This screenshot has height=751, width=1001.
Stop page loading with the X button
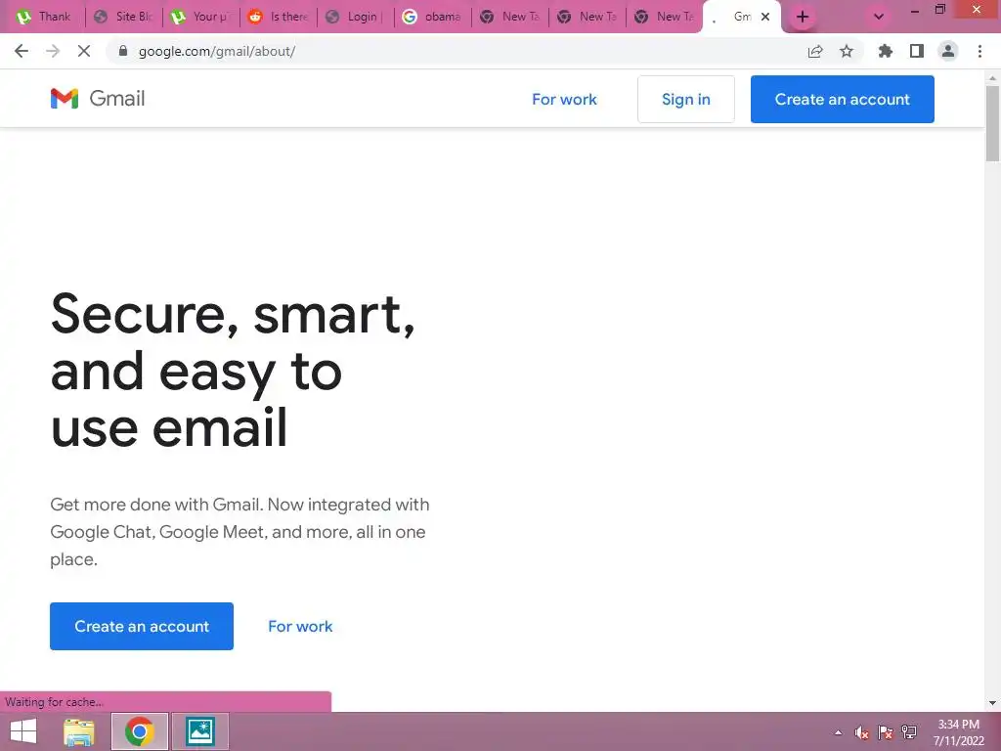tap(84, 51)
